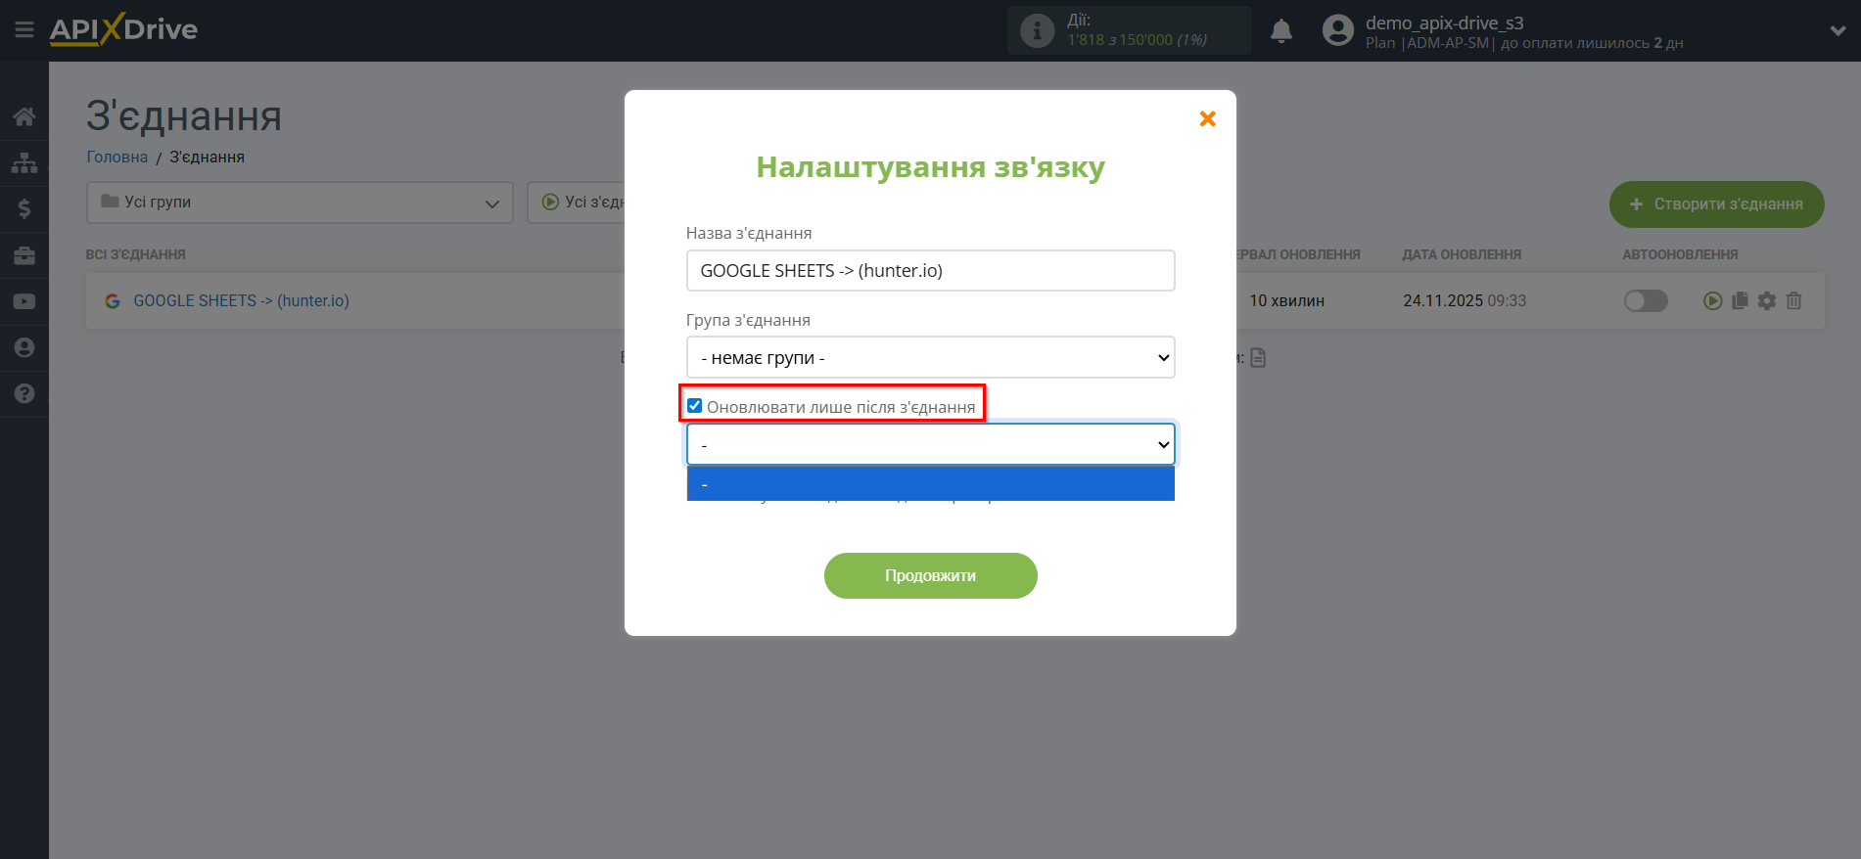Uncheck 'Оновлювати лише після з'єднання' checkbox
The image size is (1861, 859).
pos(694,406)
